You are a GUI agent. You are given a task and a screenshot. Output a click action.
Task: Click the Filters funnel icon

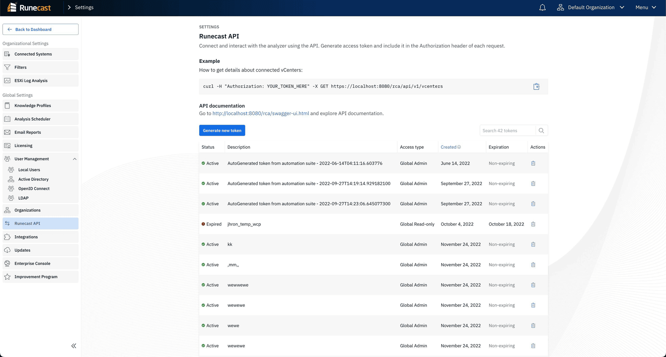click(x=7, y=67)
